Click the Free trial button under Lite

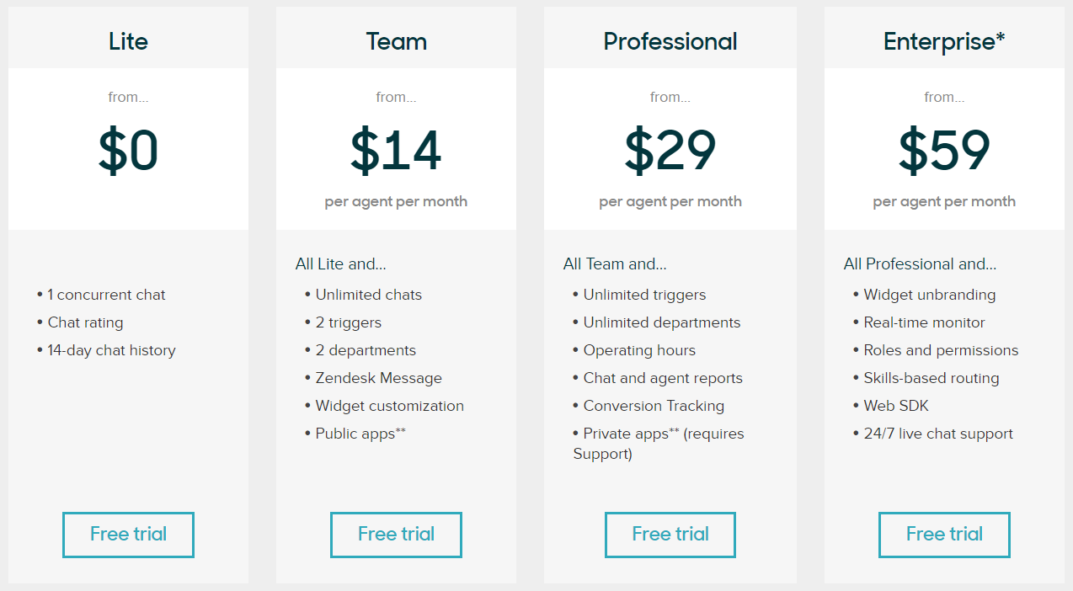(128, 535)
